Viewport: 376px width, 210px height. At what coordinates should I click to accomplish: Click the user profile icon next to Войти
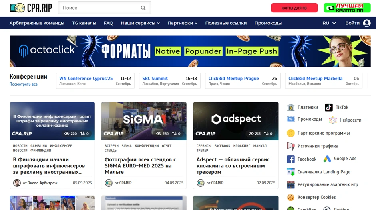[x=366, y=23]
